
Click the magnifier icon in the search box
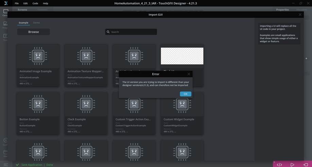coord(108,32)
